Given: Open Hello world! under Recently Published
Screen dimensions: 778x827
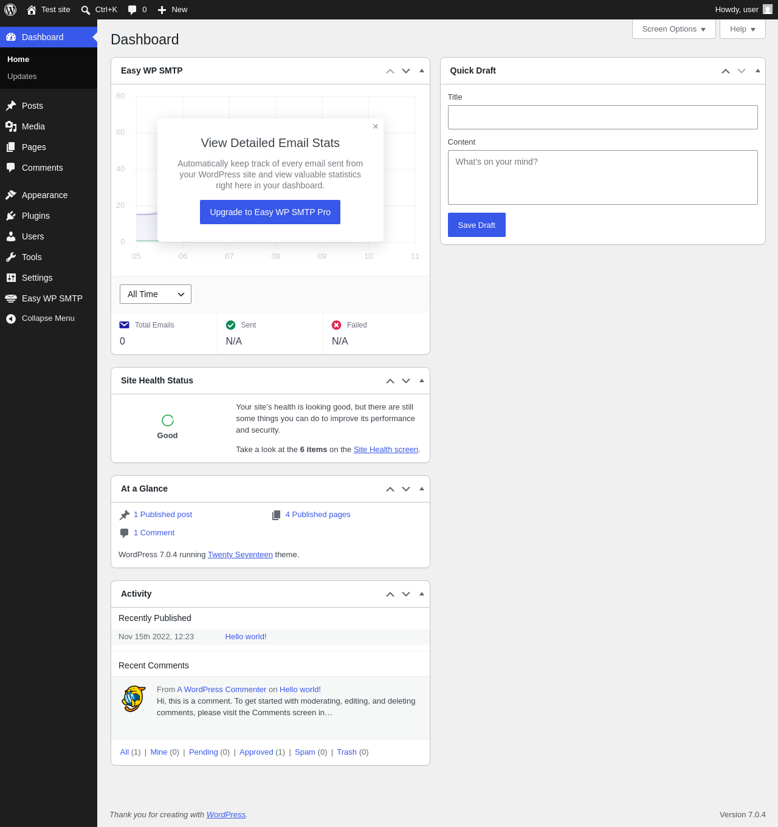Looking at the screenshot, I should coord(246,637).
